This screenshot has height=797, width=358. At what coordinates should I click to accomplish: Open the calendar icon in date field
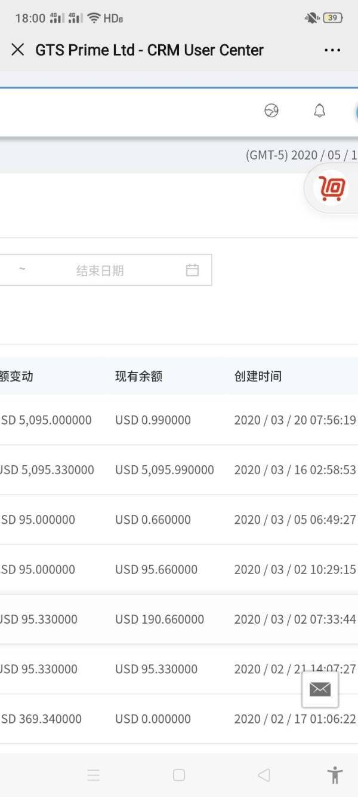(x=192, y=270)
